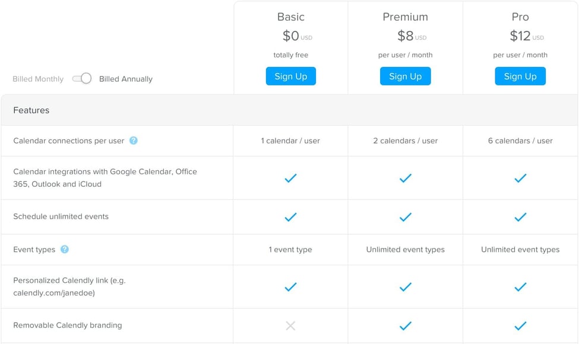Click the Features section header
The image size is (579, 344).
tap(31, 110)
